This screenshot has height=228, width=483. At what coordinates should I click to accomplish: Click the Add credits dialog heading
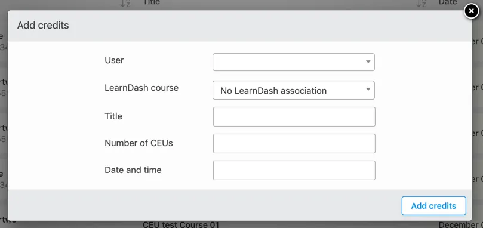pos(43,25)
